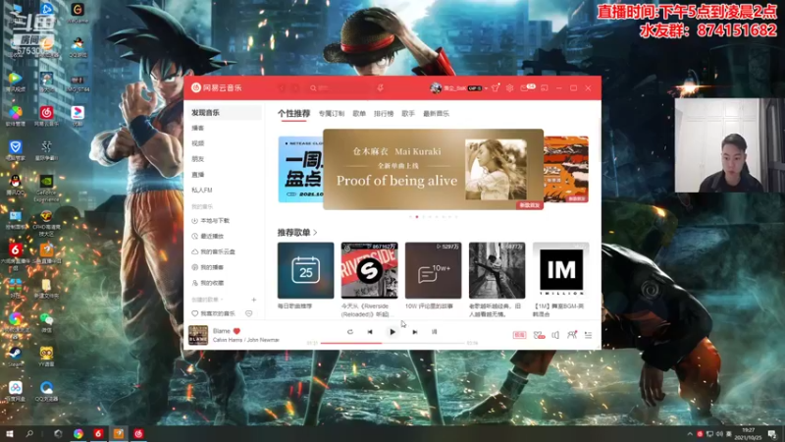Seek on the song progress bar
Viewport: 785px width, 442px height.
click(393, 343)
